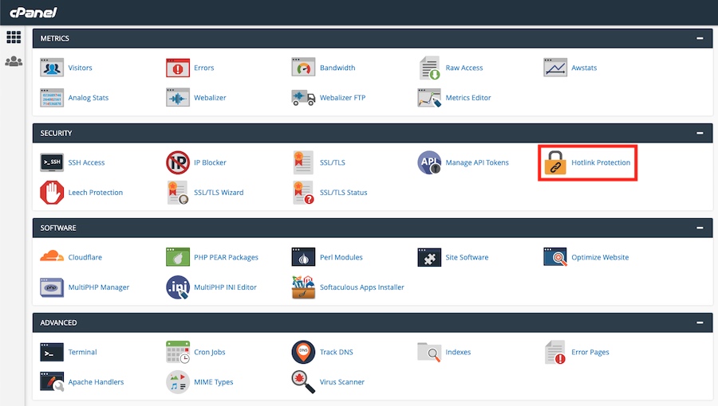Open the Manage API Tokens link
This screenshot has height=406, width=718.
click(x=477, y=162)
